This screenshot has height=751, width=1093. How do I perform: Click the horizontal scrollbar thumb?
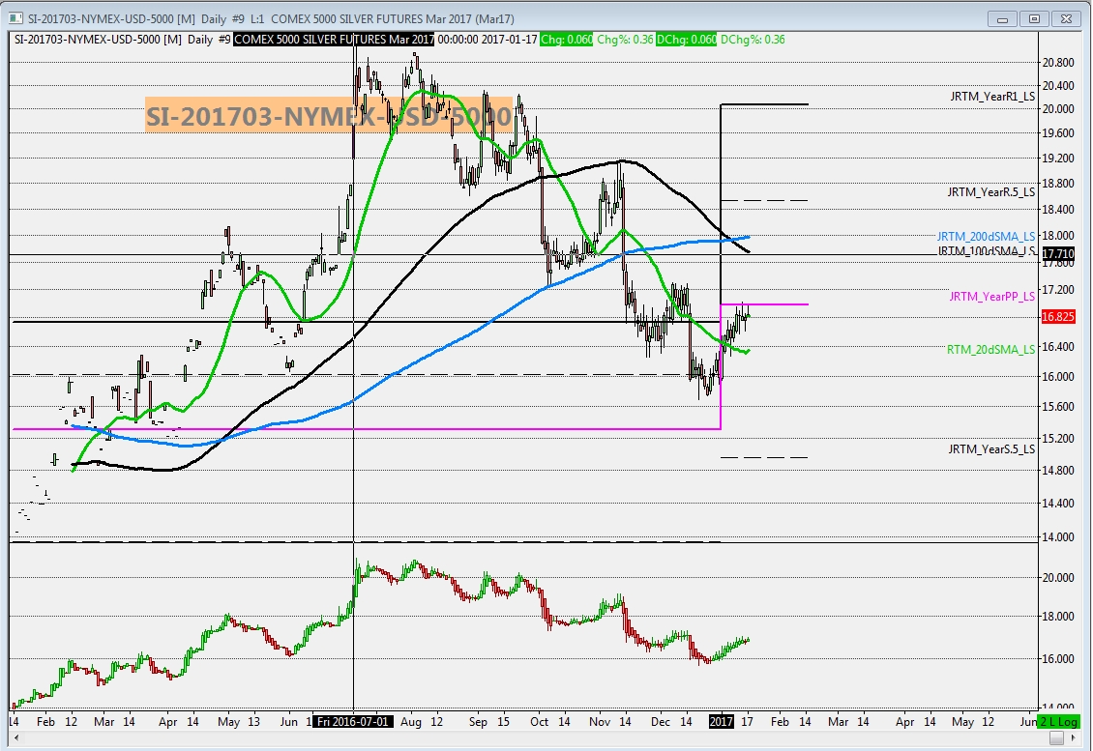[x=1057, y=738]
